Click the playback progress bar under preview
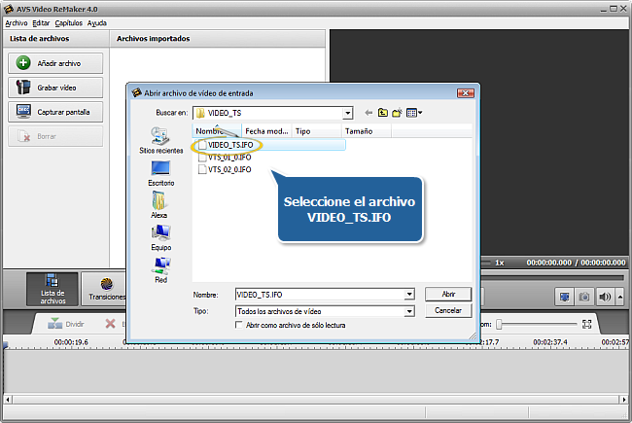632x423 pixels. click(552, 277)
